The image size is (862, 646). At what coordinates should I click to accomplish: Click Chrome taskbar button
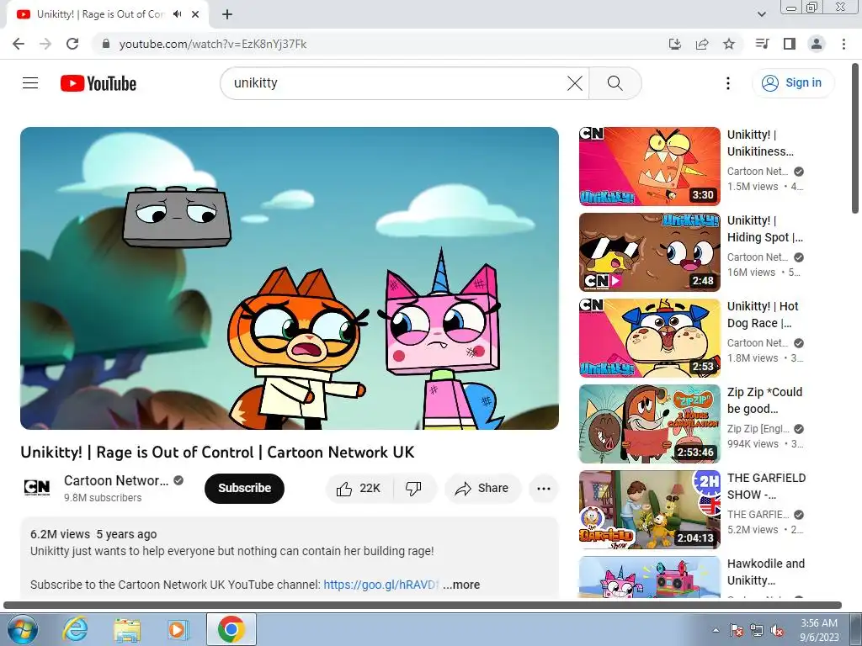pos(231,629)
